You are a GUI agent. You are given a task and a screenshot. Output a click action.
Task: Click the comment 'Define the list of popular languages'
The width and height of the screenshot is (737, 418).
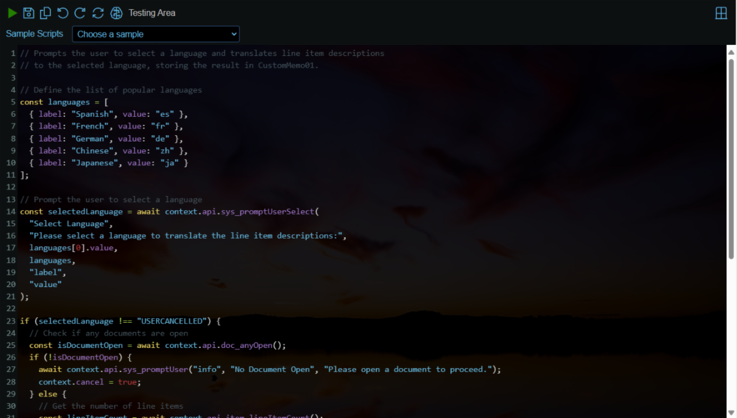[111, 90]
